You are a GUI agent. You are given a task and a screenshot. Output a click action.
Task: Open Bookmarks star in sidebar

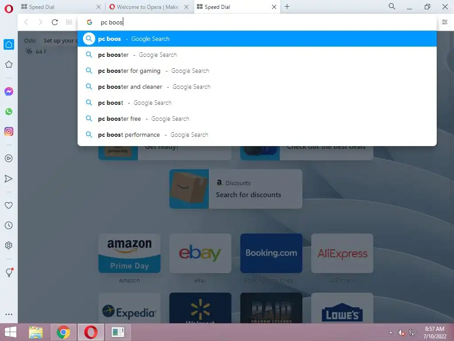[9, 64]
